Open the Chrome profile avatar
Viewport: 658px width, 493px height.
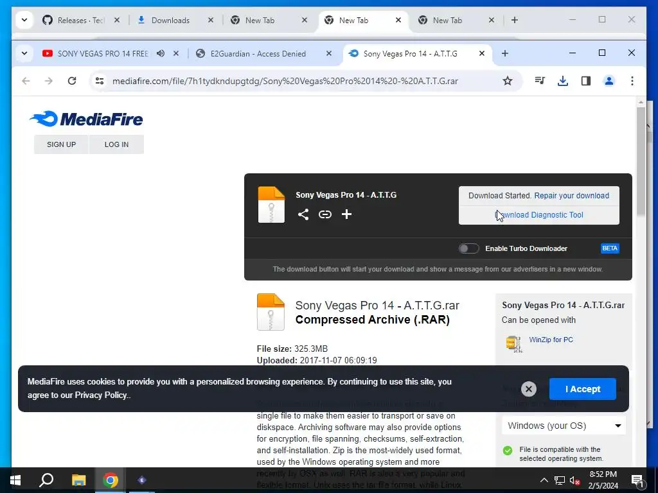(609, 81)
